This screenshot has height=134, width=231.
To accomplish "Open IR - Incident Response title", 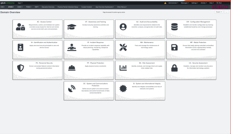I will tap(95, 42).
